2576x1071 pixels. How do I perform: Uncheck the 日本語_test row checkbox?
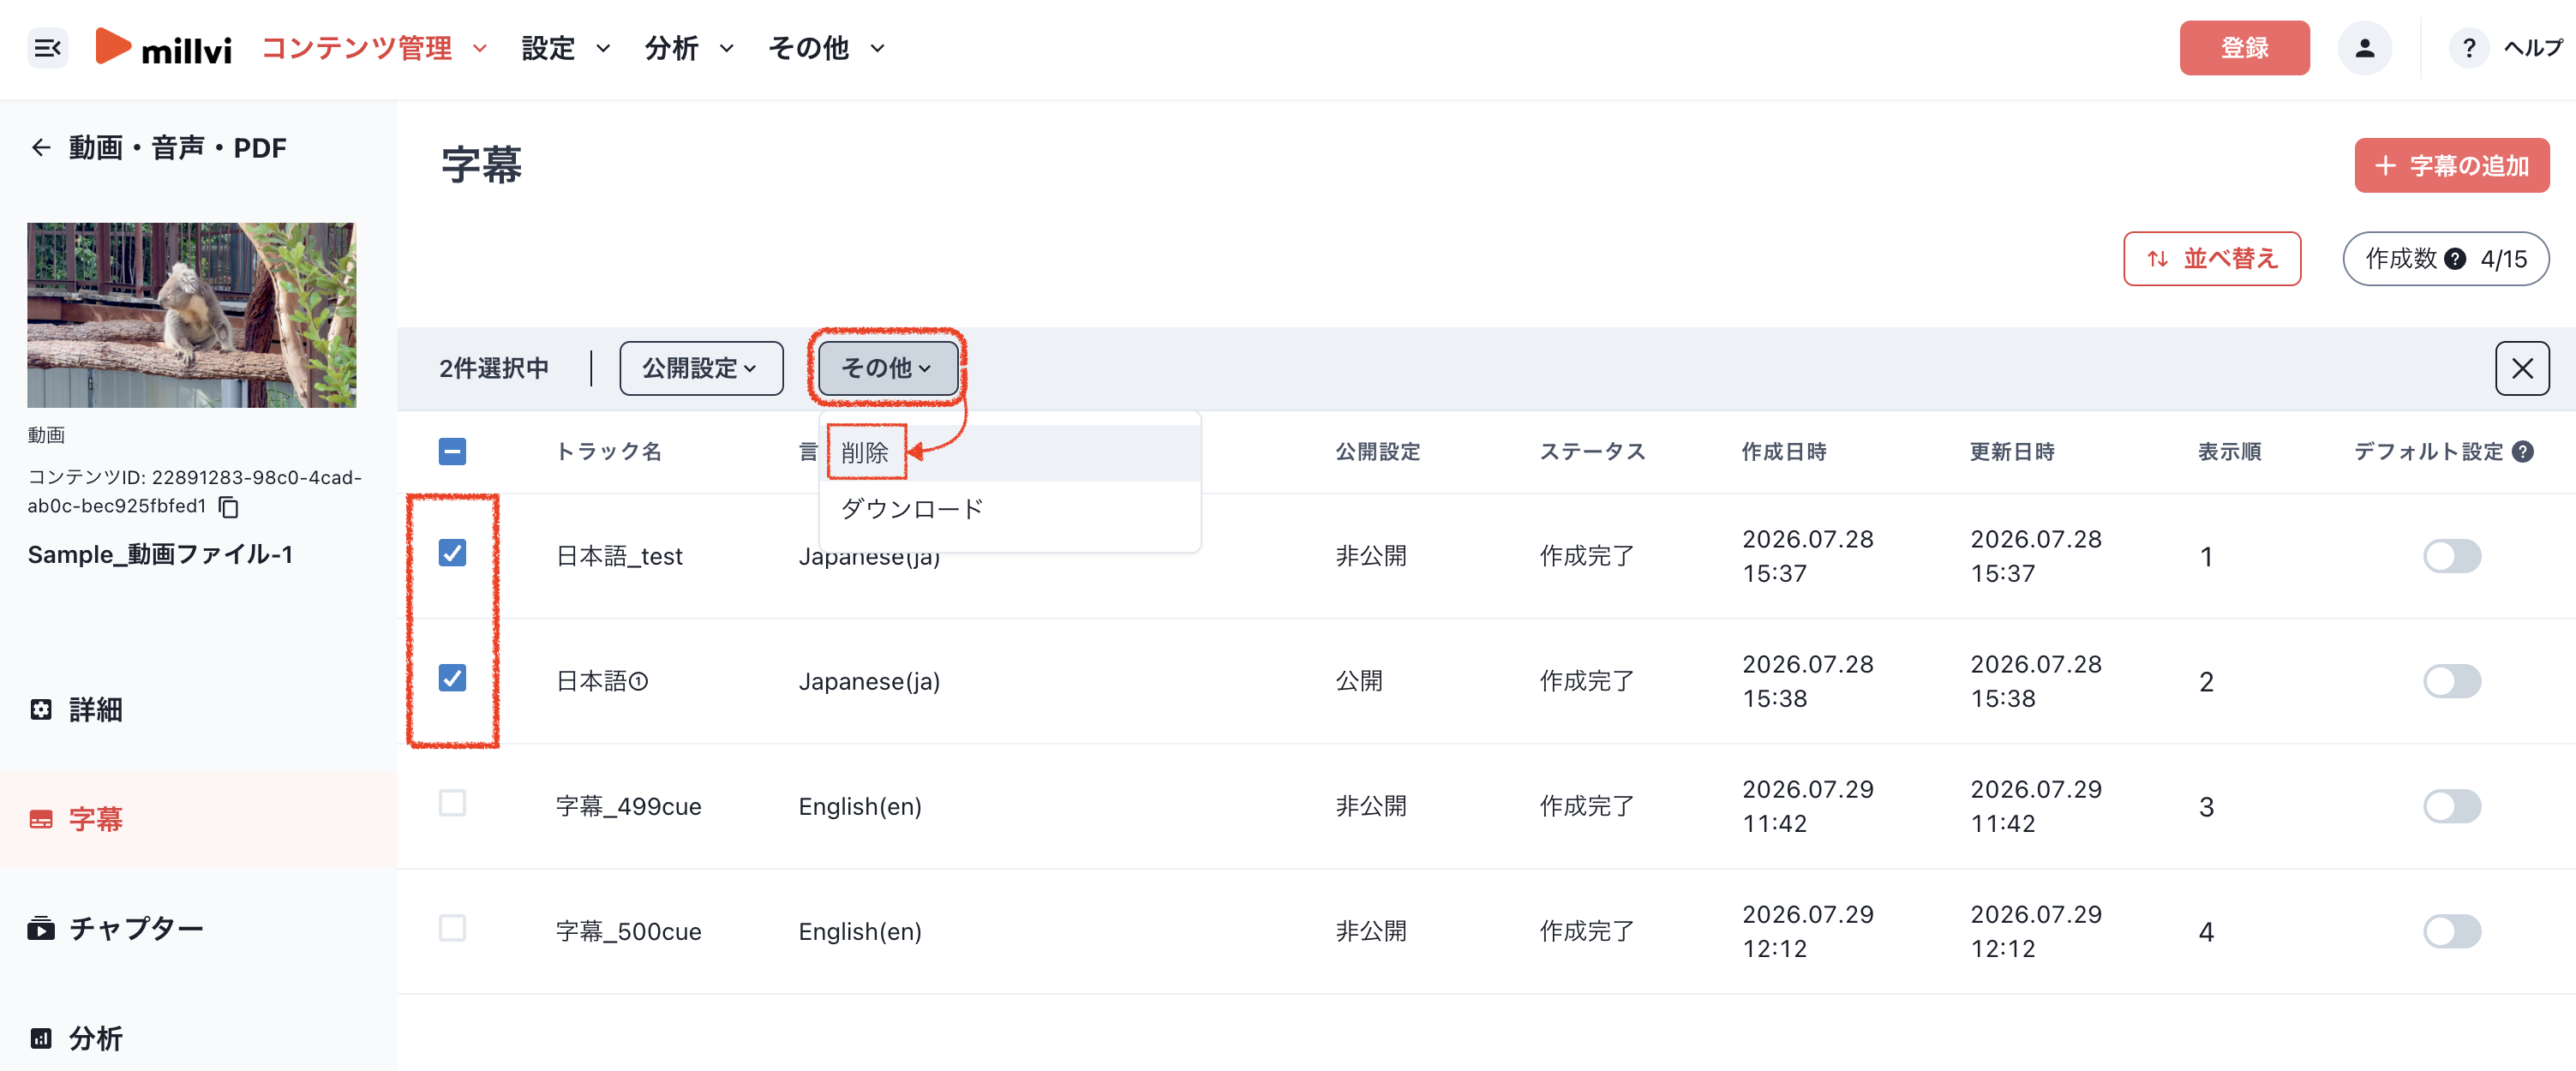click(x=452, y=553)
